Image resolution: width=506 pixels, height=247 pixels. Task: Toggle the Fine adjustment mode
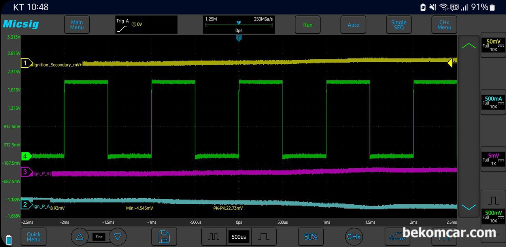point(99,237)
